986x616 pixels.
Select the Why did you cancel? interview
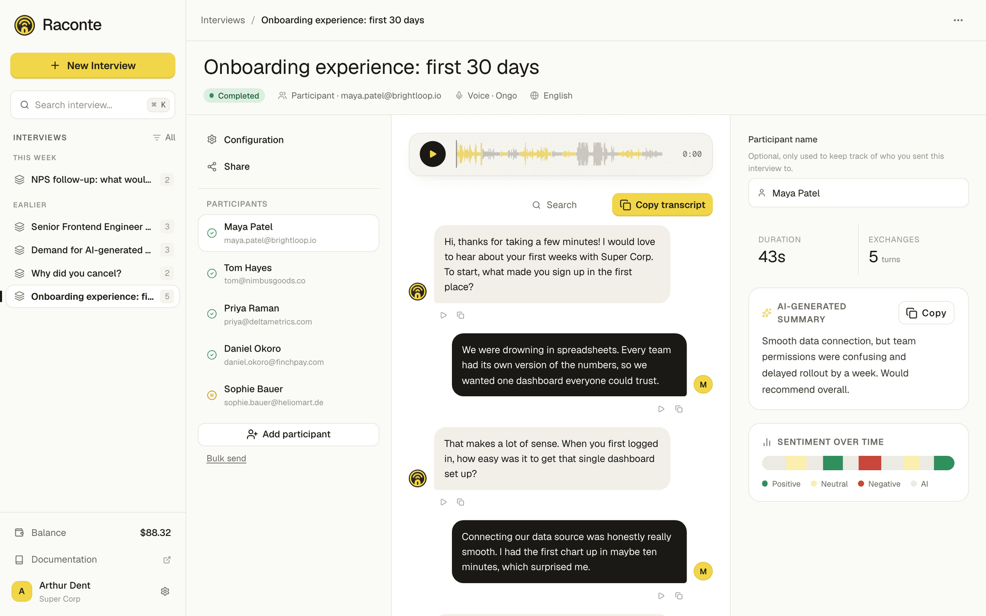(x=92, y=273)
